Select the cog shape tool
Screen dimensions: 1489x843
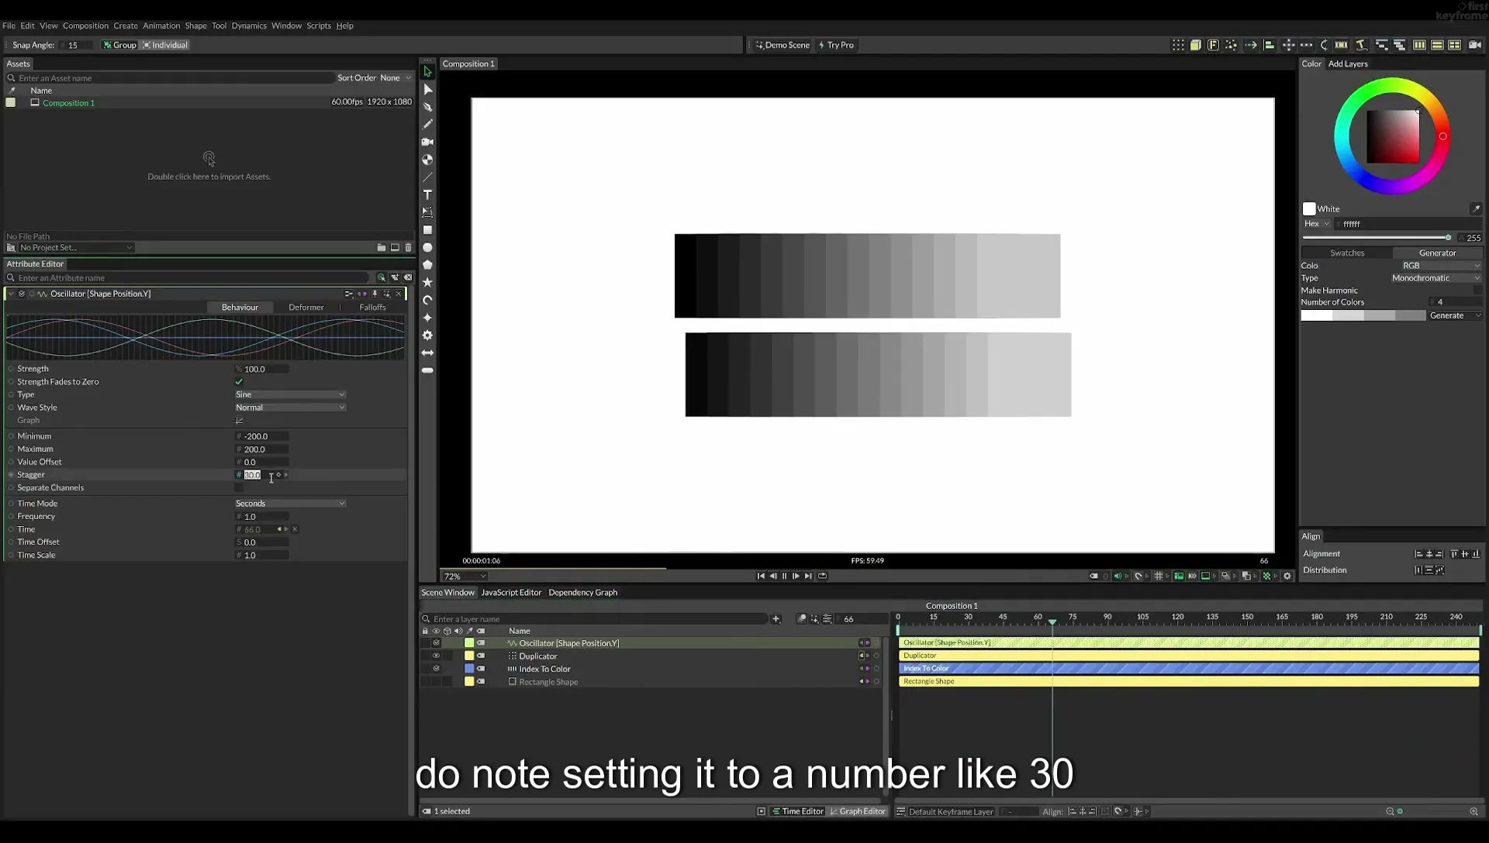click(x=427, y=335)
